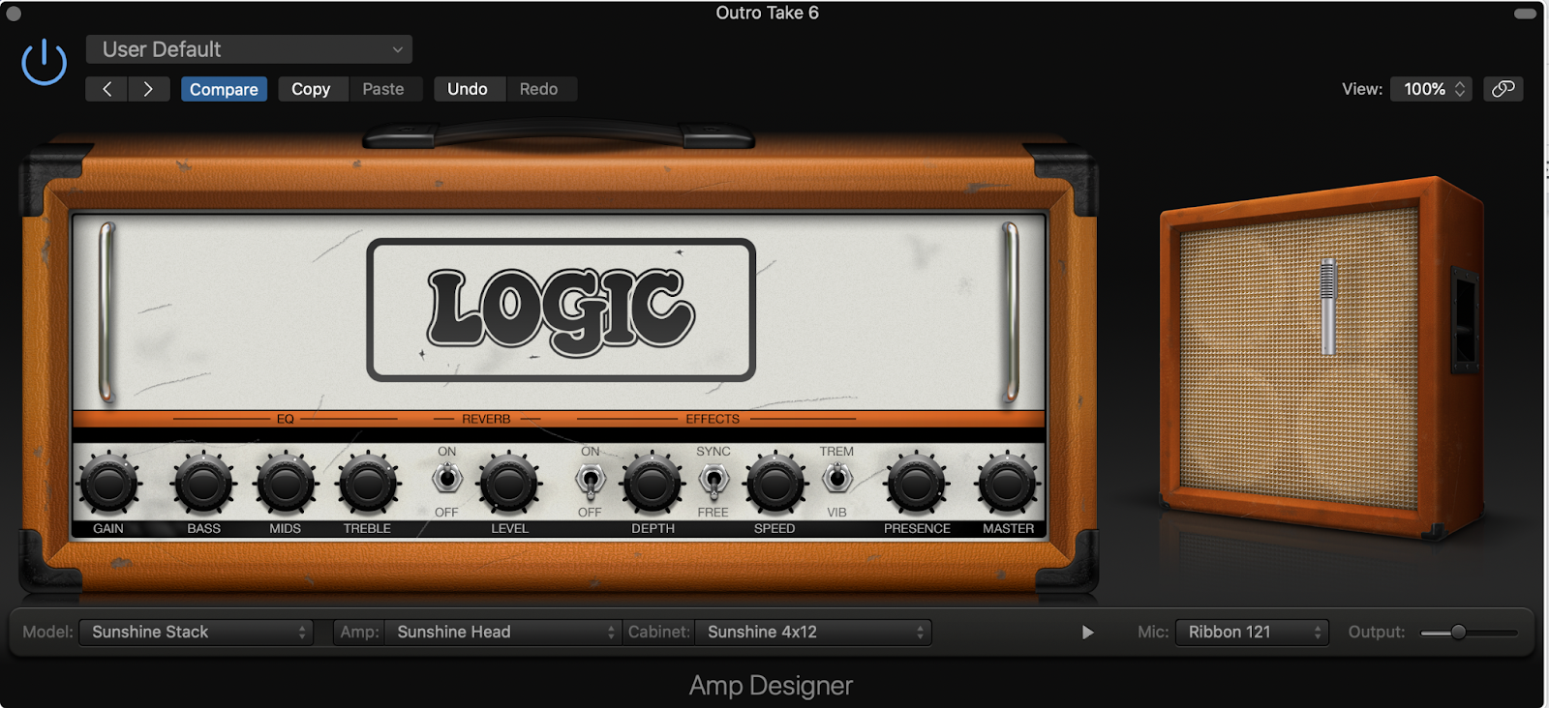Click the GAIN knob
The width and height of the screenshot is (1549, 708).
[x=108, y=485]
